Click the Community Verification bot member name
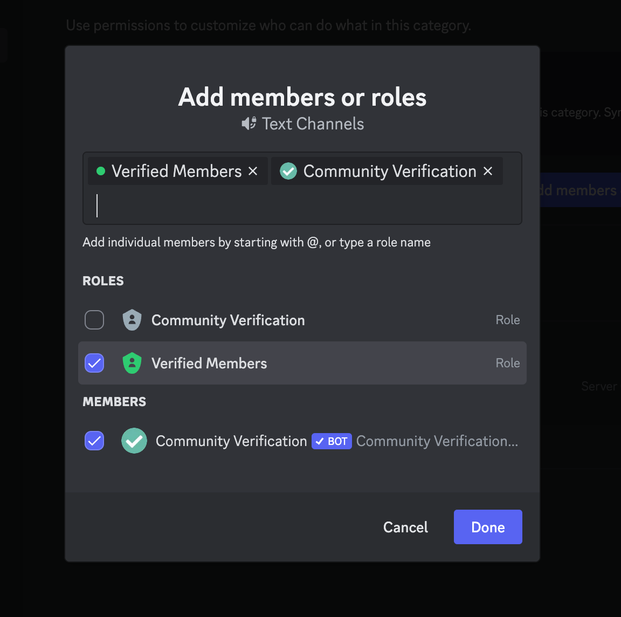This screenshot has height=617, width=621. pyautogui.click(x=231, y=441)
